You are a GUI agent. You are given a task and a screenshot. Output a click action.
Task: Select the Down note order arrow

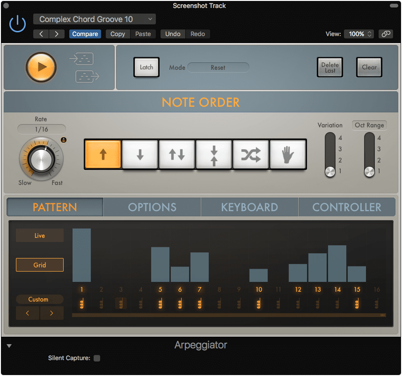pyautogui.click(x=139, y=155)
